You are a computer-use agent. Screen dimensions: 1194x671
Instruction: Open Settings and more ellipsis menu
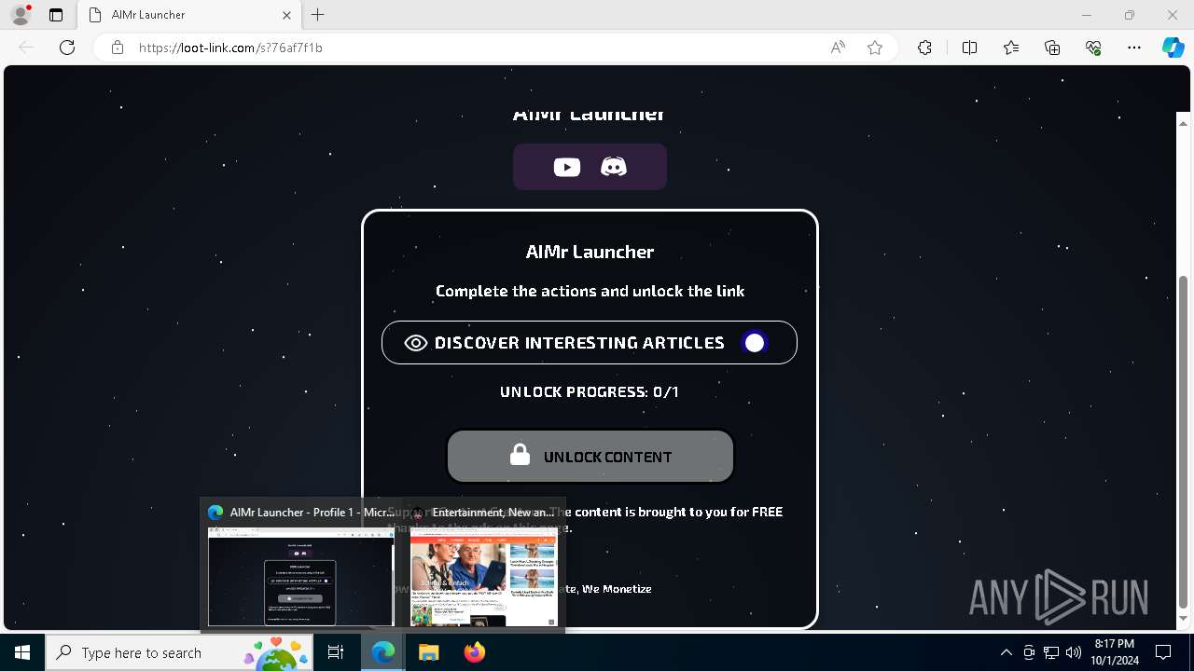click(x=1134, y=48)
